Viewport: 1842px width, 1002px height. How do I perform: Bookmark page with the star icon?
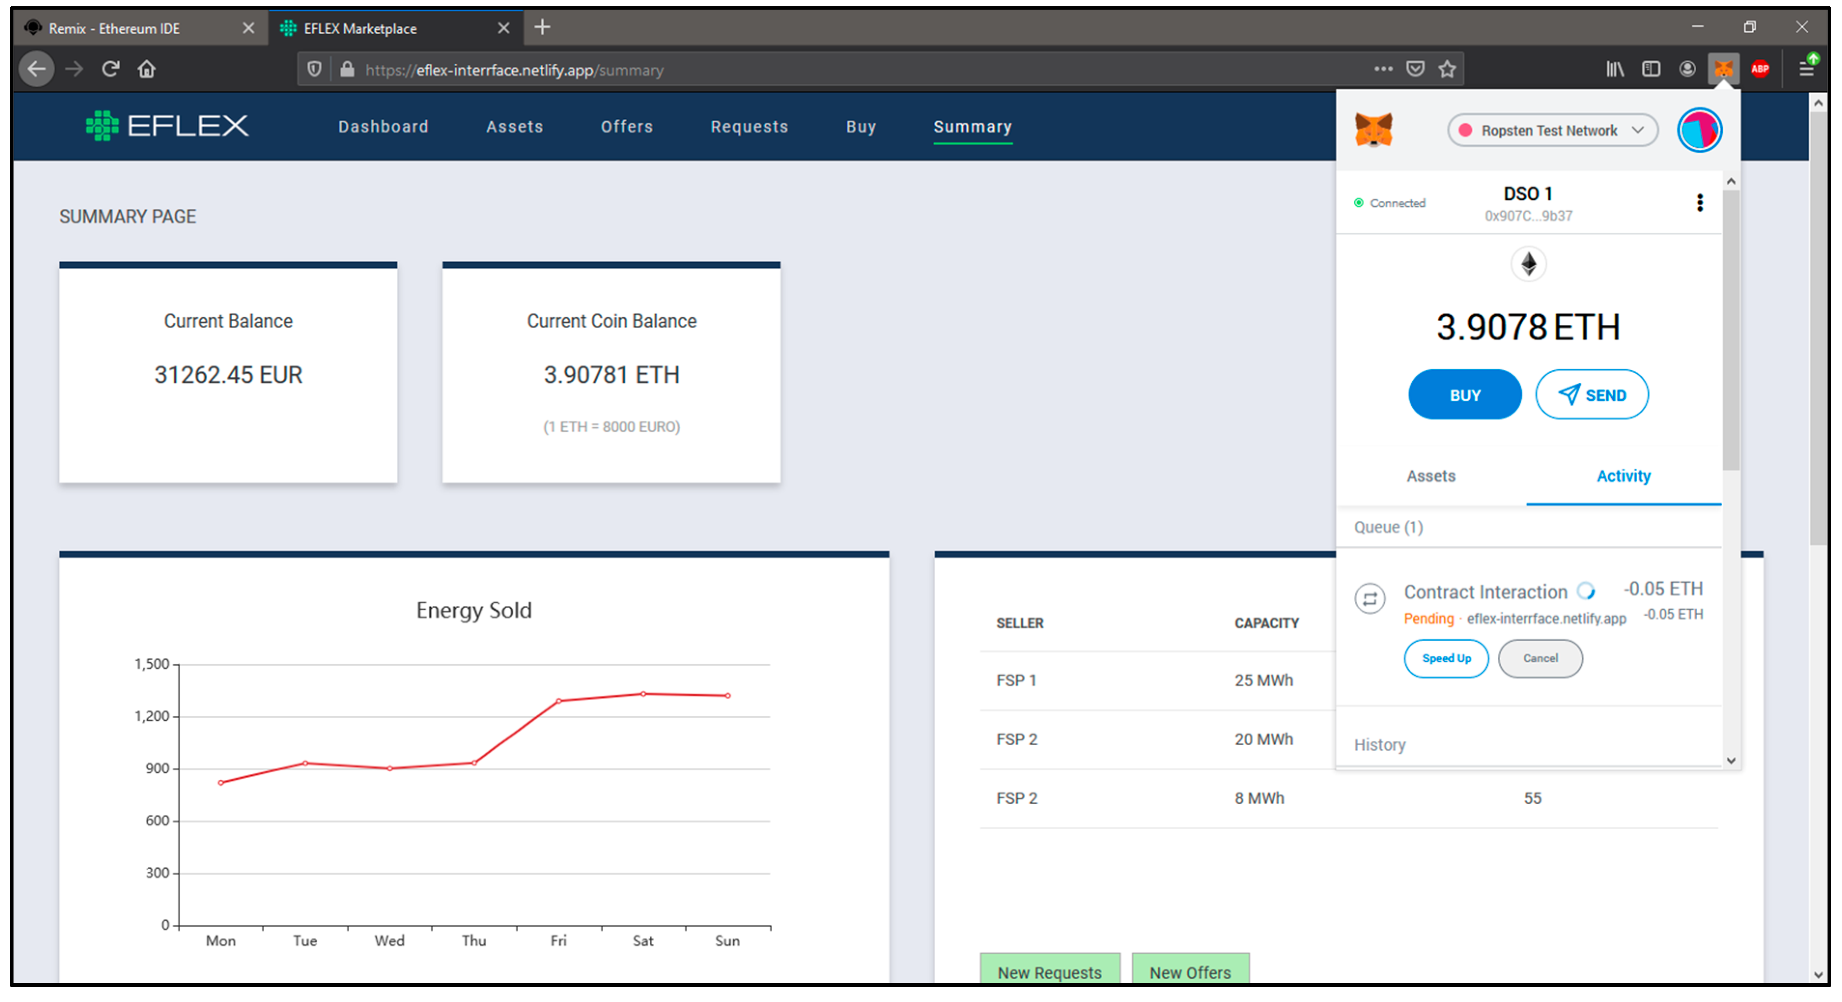[x=1448, y=70]
